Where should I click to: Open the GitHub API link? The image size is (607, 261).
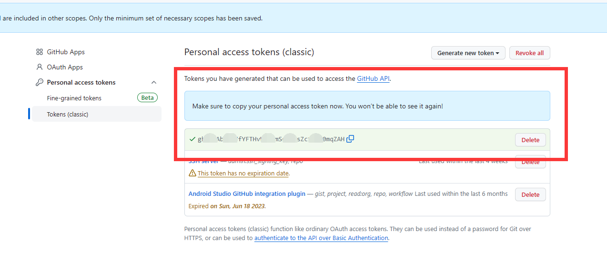click(373, 78)
